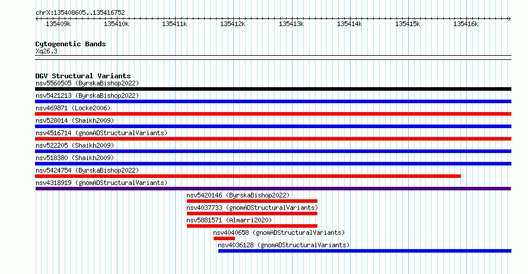Click the 135412k ruler position
Image resolution: width=528 pixels, height=274 pixels.
click(233, 24)
